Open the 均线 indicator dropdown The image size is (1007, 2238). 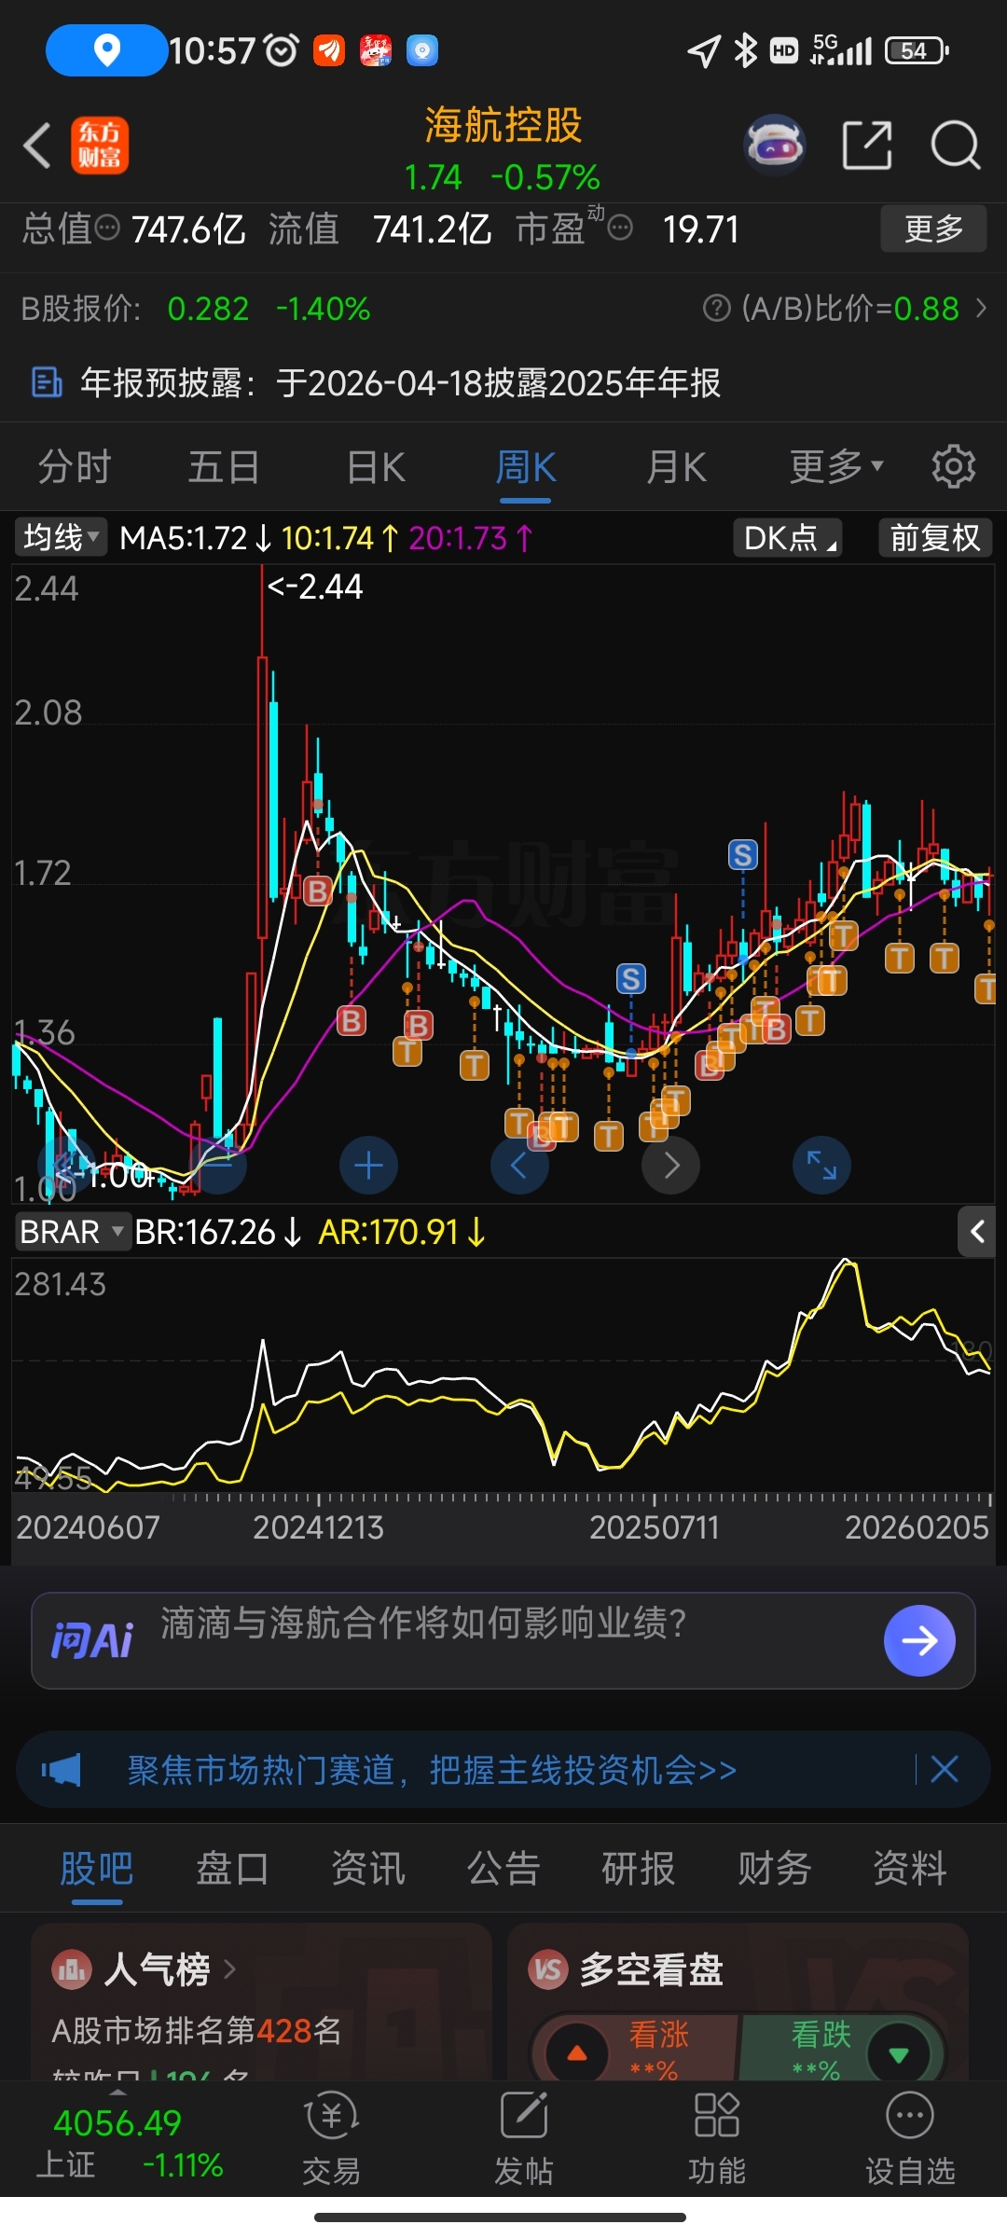click(x=61, y=537)
